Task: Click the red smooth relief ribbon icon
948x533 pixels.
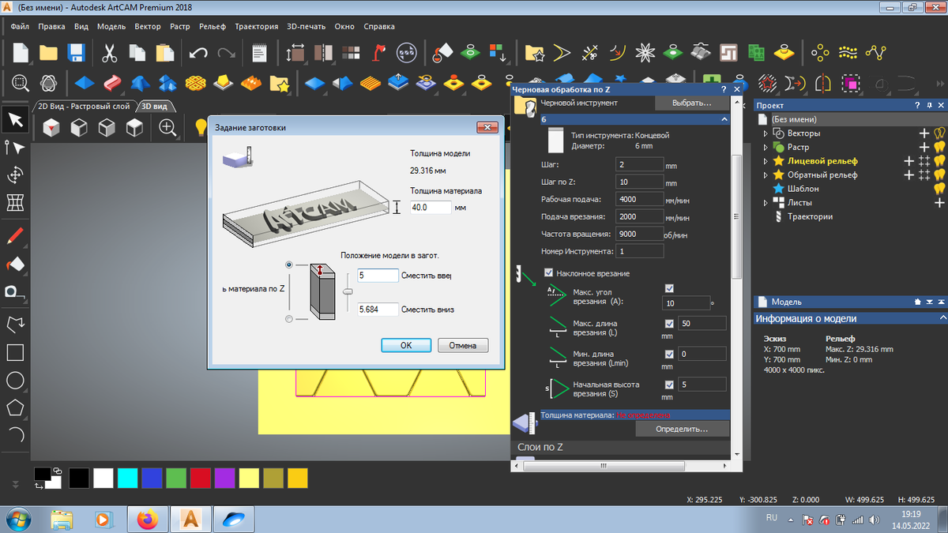Action: point(112,82)
